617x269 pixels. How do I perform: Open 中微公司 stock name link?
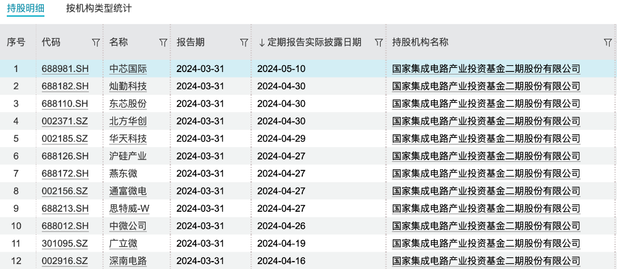tap(128, 226)
